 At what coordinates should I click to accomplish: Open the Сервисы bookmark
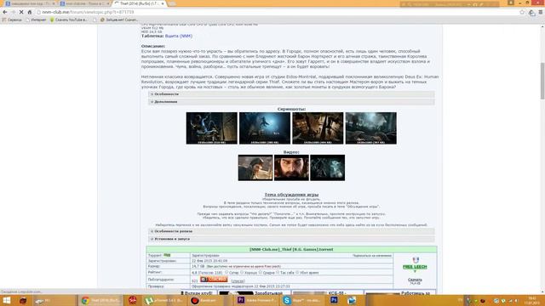point(12,20)
